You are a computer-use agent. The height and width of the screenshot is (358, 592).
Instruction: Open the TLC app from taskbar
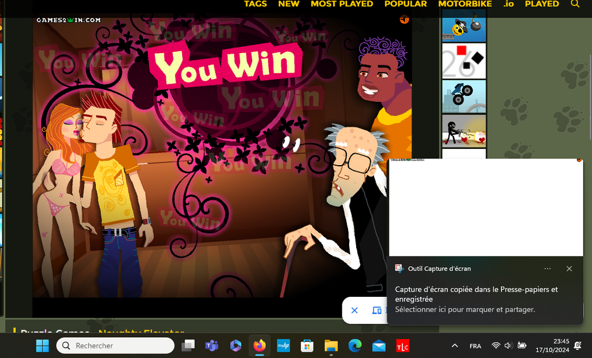pyautogui.click(x=402, y=345)
